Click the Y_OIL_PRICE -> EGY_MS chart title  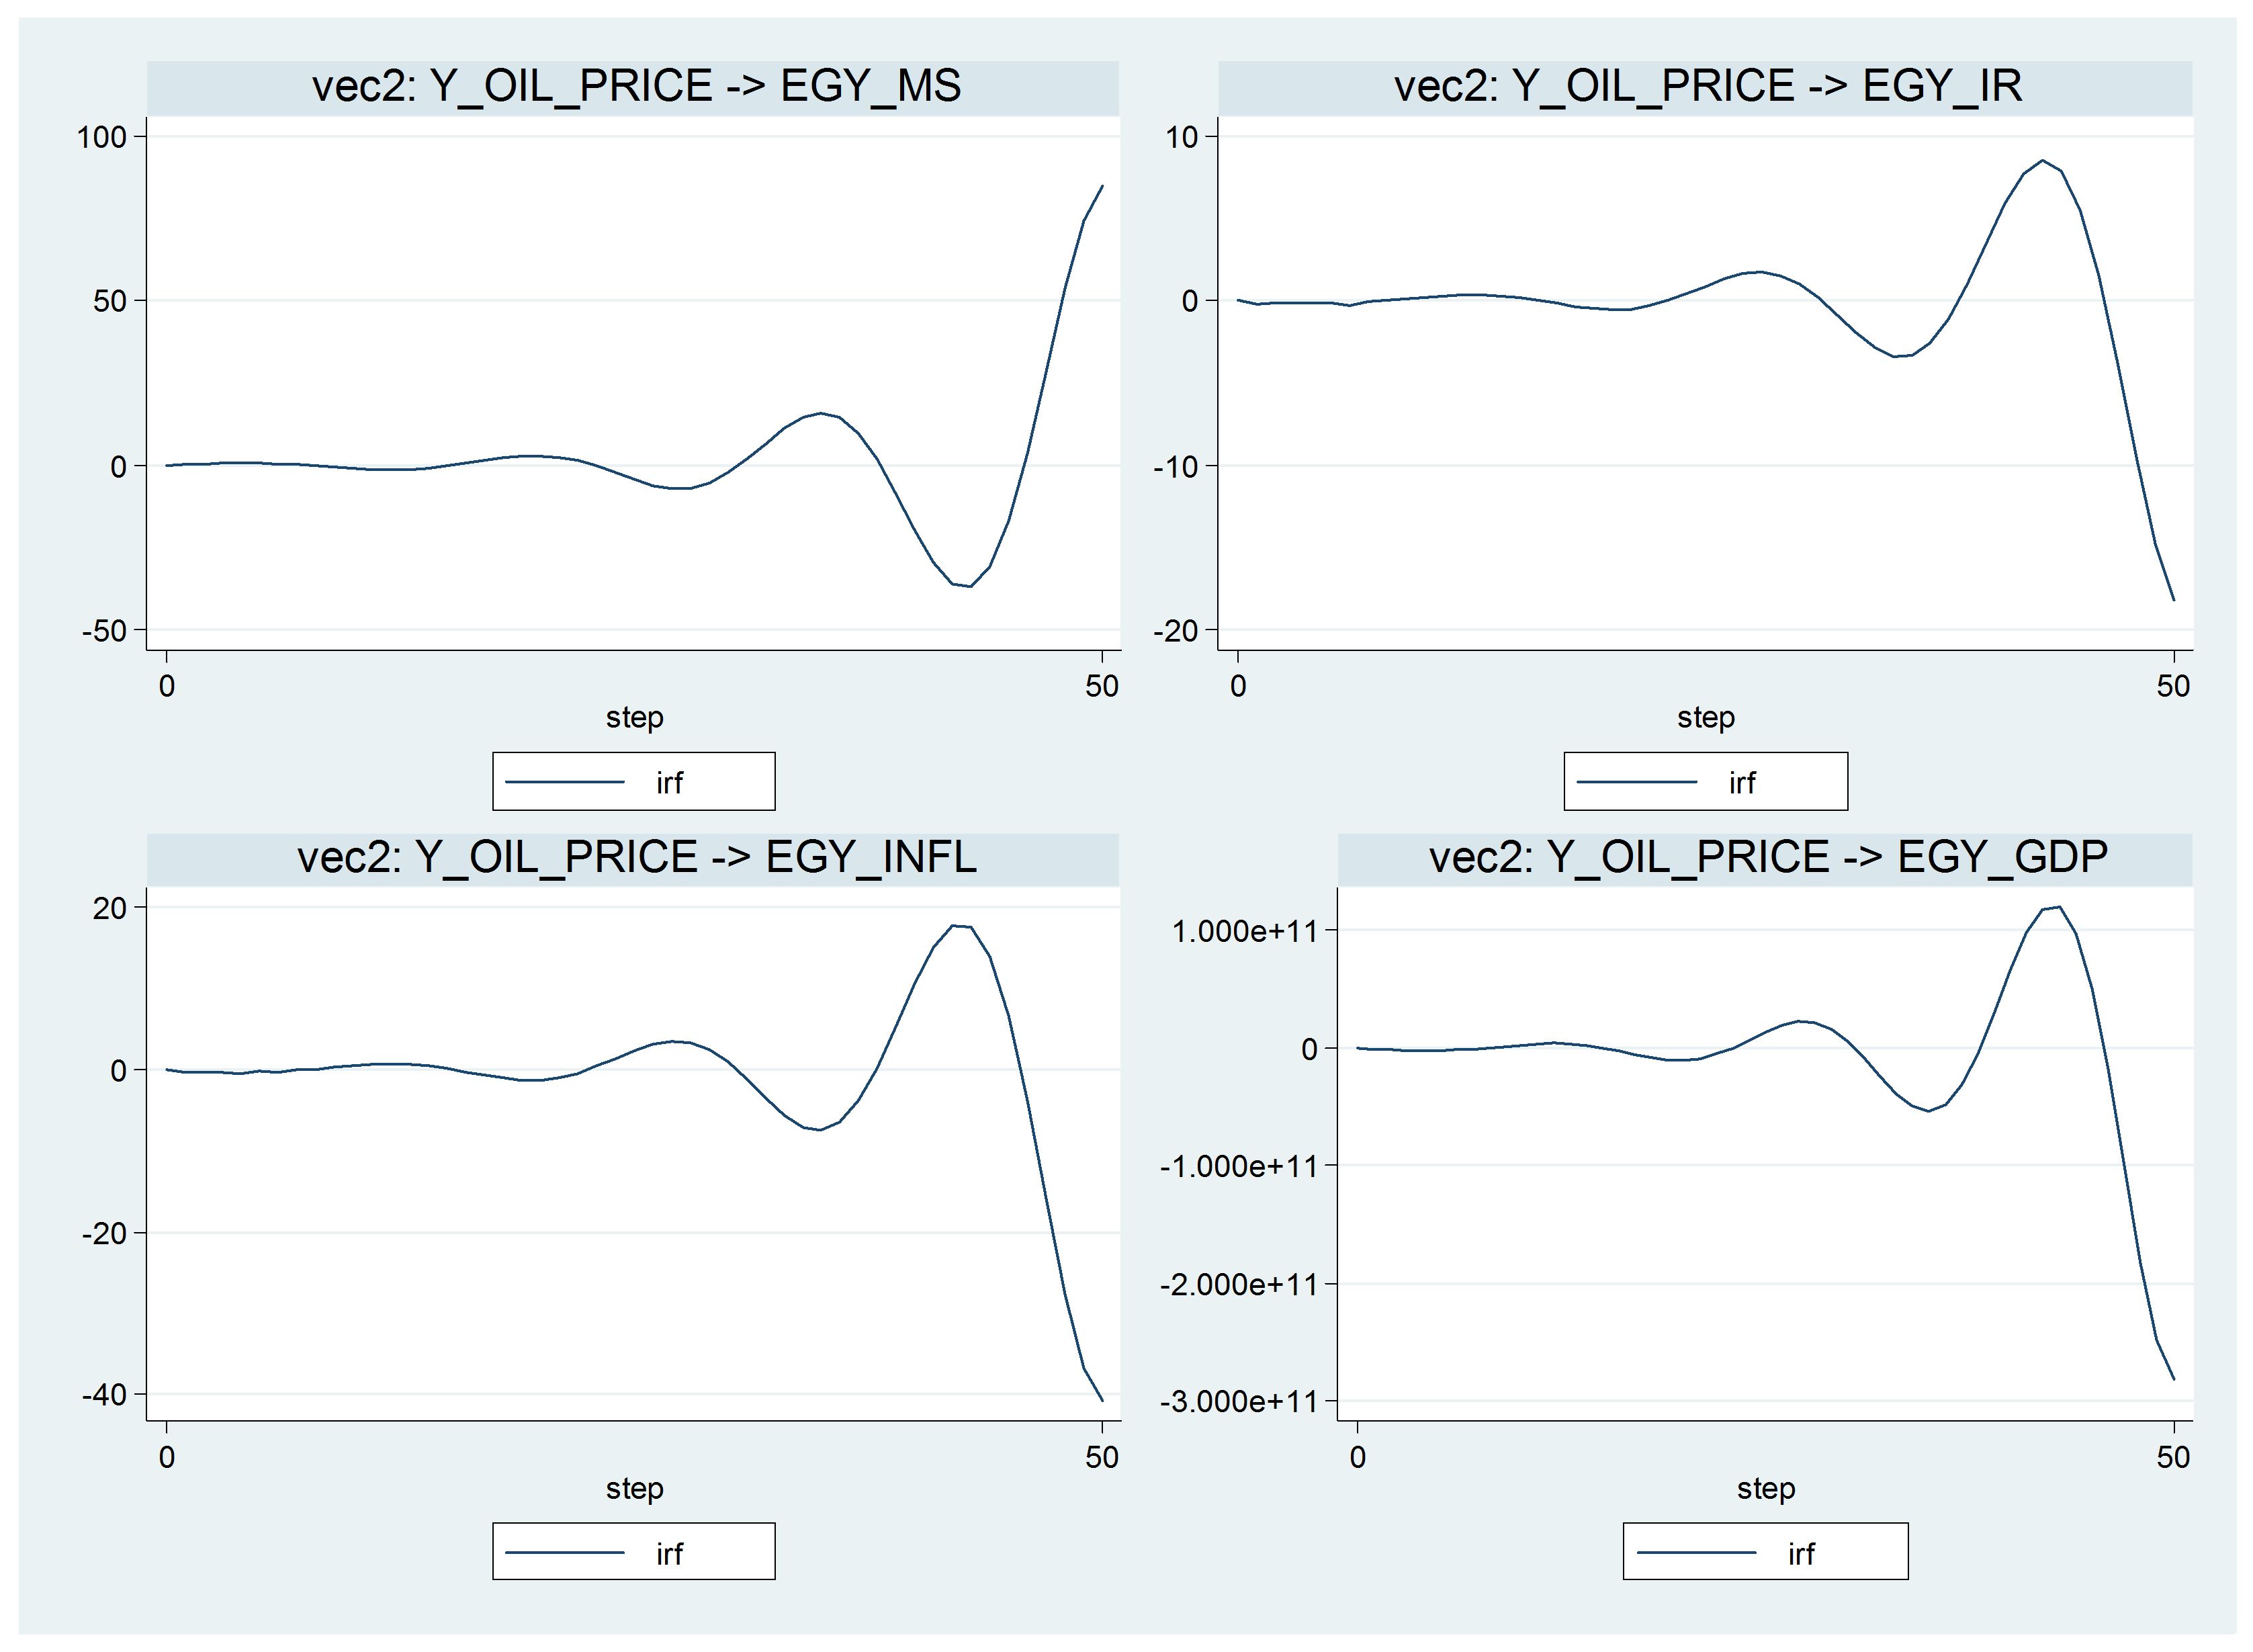point(636,86)
